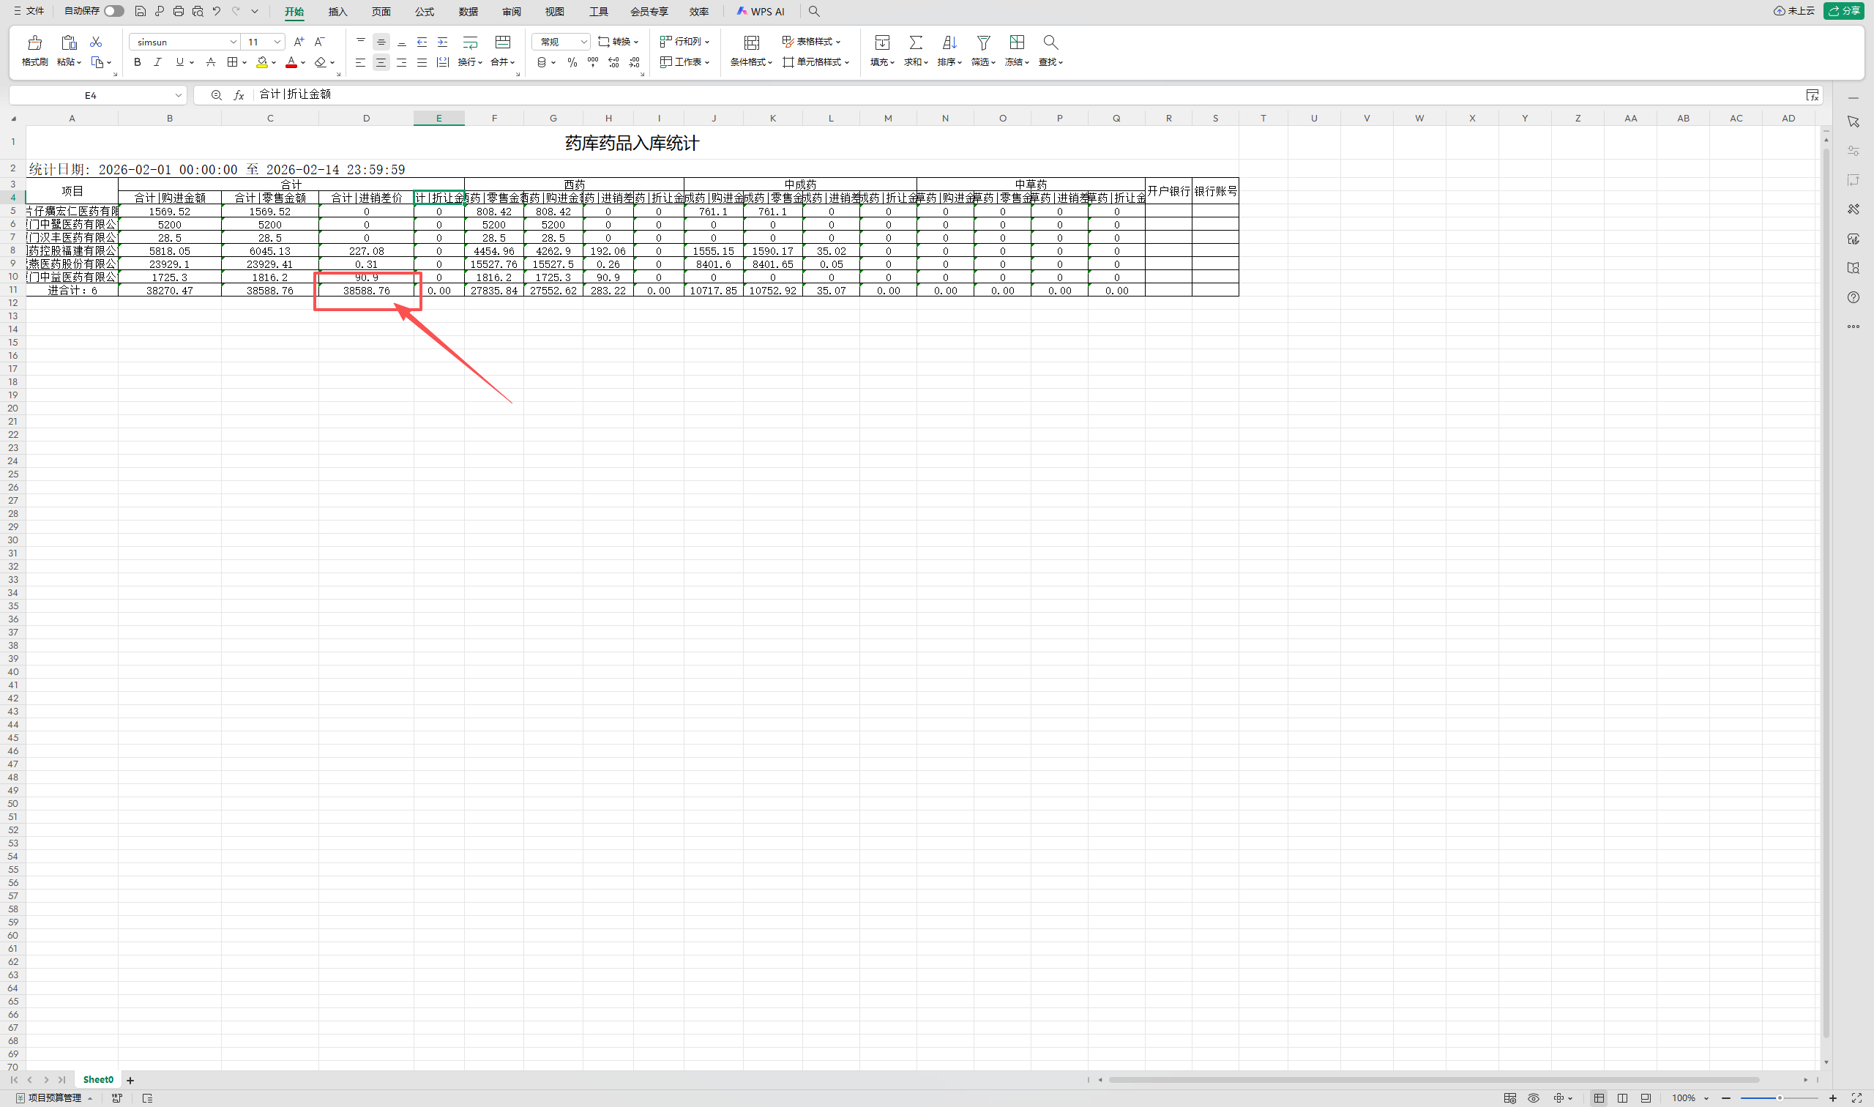Open the simsun font name dropdown
Image resolution: width=1874 pixels, height=1107 pixels.
coord(233,42)
